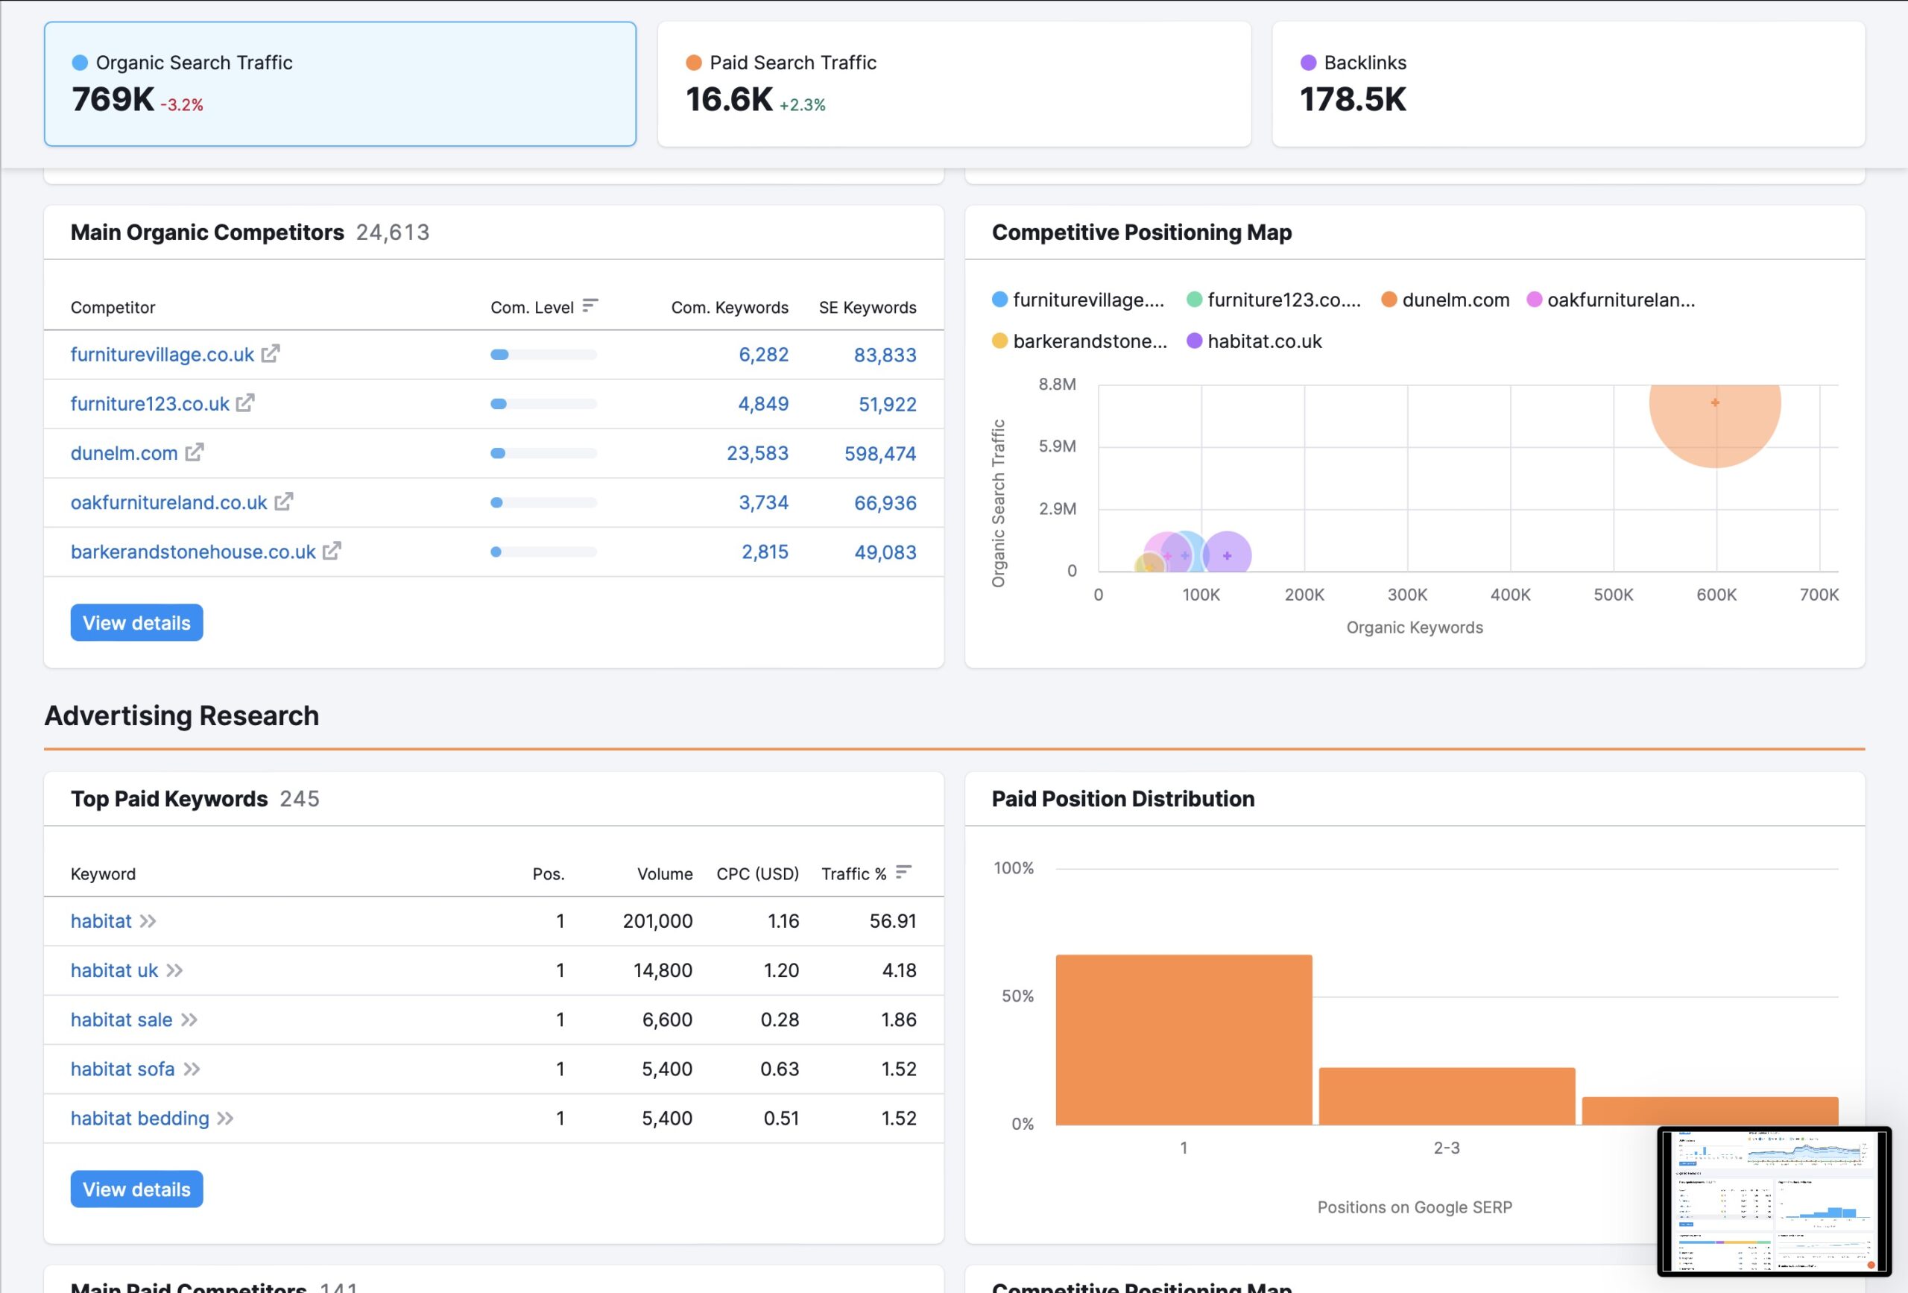Click competition level bar for dunelm.com

[x=543, y=453]
